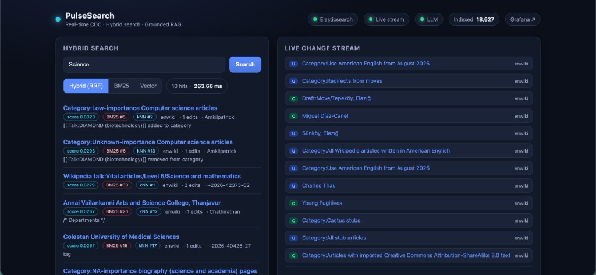Click the BM25 #6 badge

click(116, 151)
